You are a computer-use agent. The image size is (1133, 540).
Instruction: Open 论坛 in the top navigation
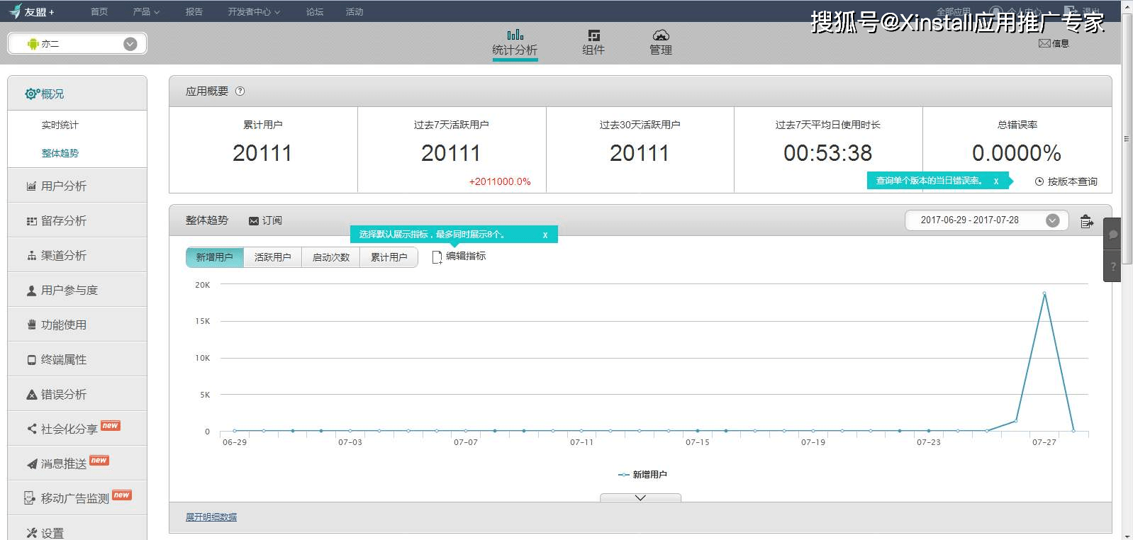315,11
